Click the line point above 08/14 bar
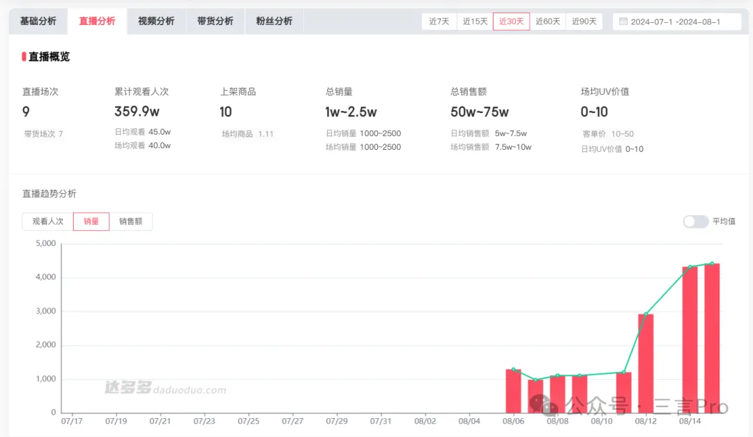The width and height of the screenshot is (753, 437). tap(690, 267)
